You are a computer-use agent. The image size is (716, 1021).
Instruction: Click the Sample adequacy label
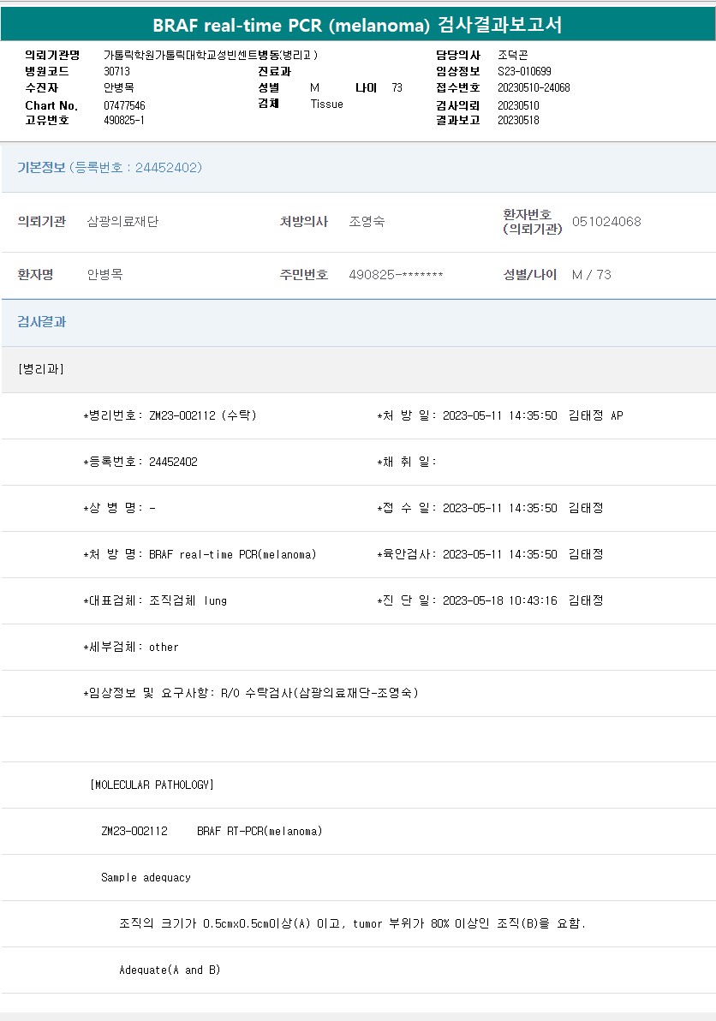pos(146,877)
